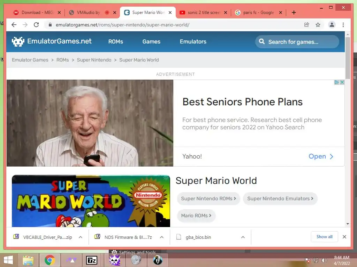
Task: Bookmark this page with the star icon
Action: tap(318, 25)
